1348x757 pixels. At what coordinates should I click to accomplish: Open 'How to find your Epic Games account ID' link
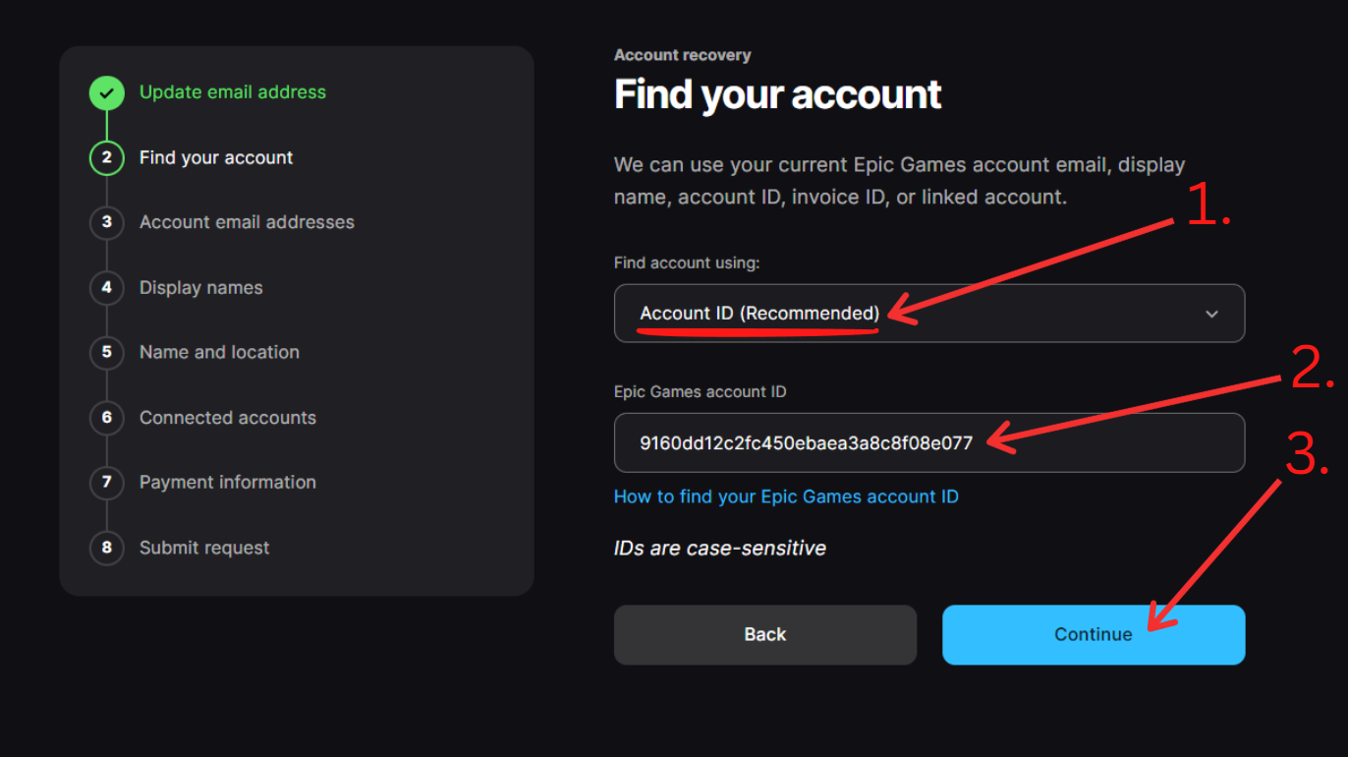coord(785,497)
